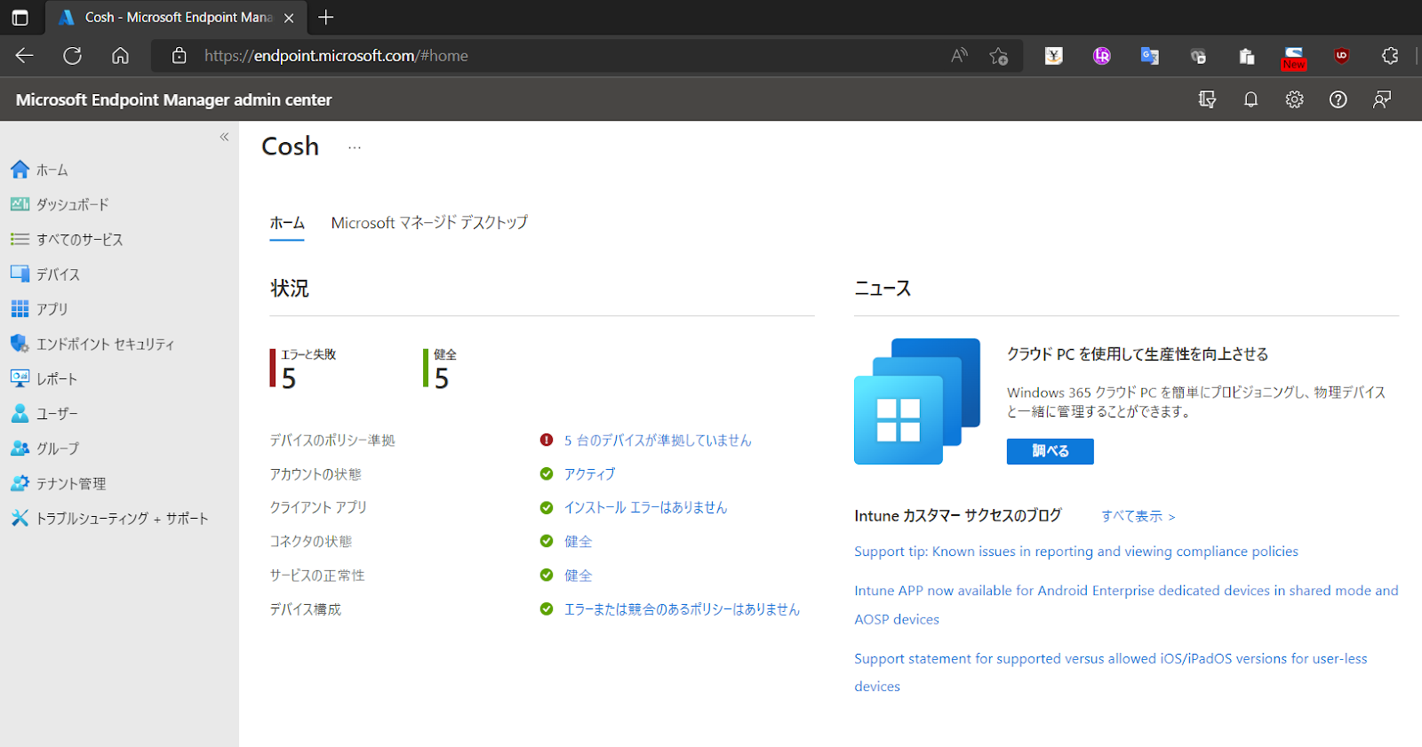
Task: Open ユーザー management
Action: [x=57, y=414]
